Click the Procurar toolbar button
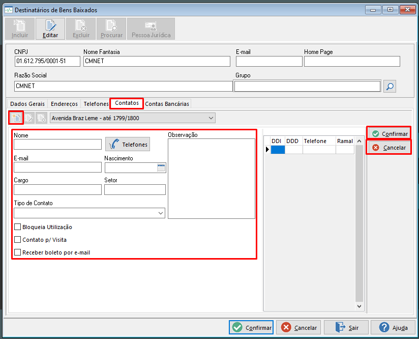Screen dimensions: 419x339 coord(111,29)
